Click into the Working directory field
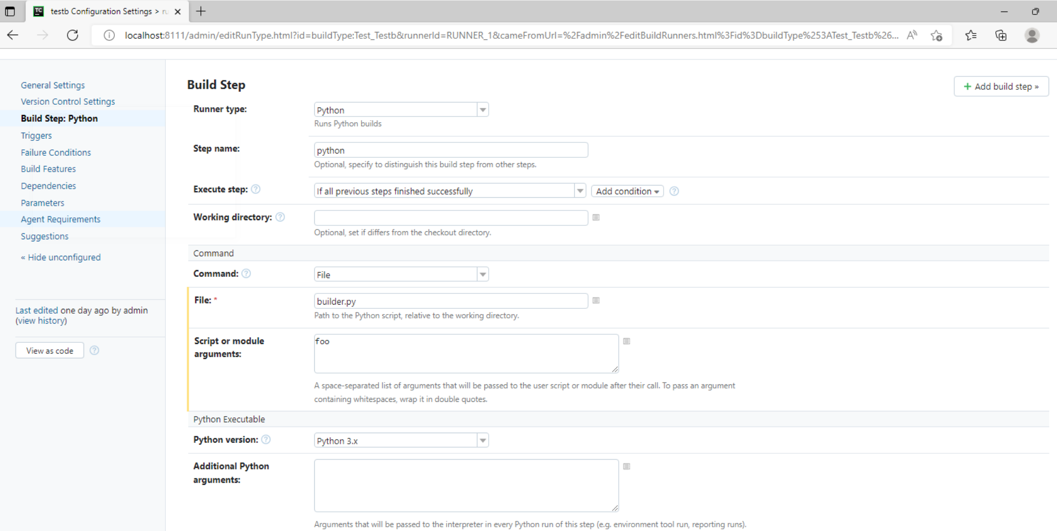 click(x=451, y=218)
